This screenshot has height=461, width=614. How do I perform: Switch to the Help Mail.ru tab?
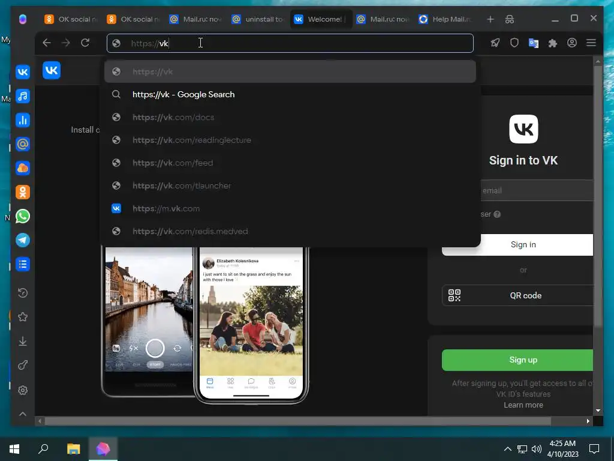[445, 19]
